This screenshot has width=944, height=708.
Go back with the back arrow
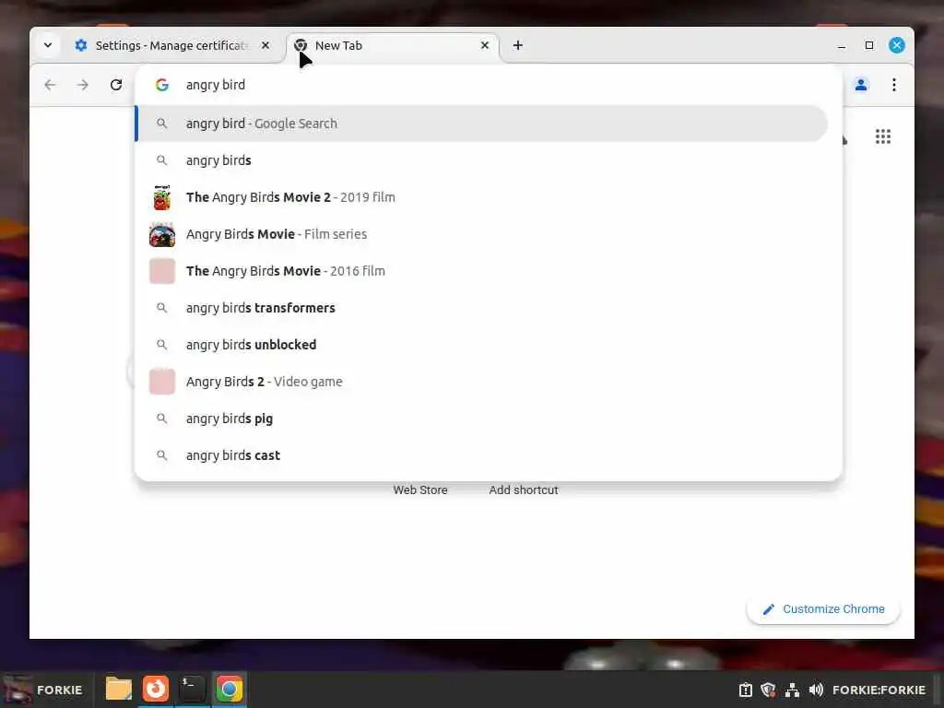click(50, 85)
